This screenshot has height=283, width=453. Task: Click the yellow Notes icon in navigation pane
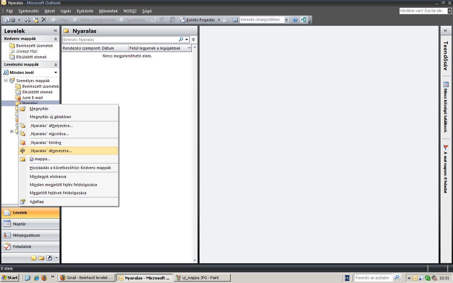point(34,258)
